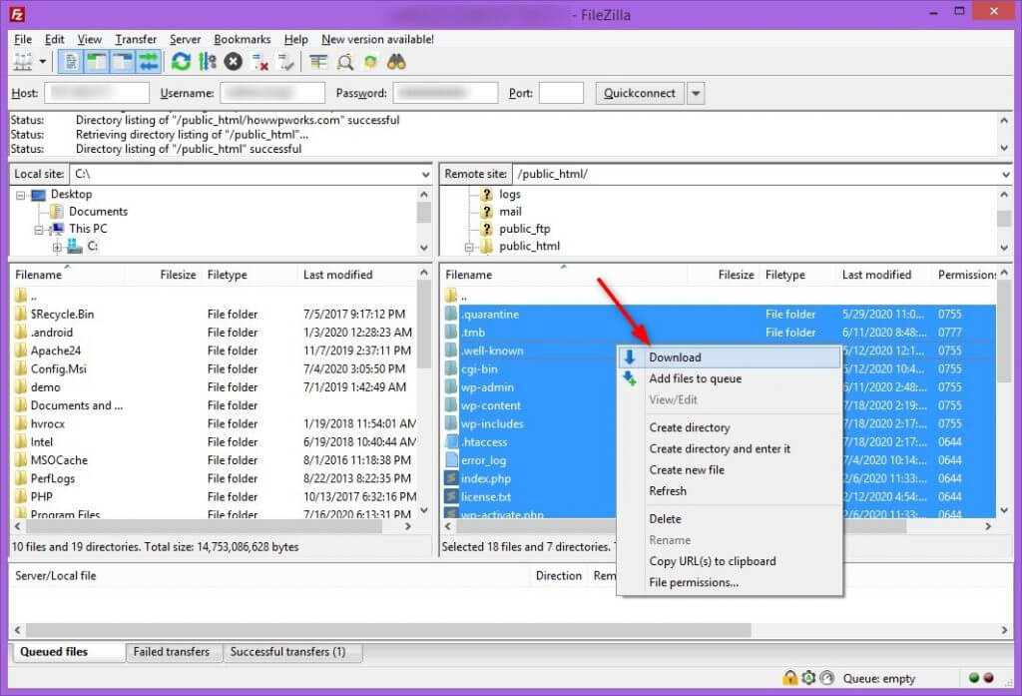This screenshot has height=696, width=1022.
Task: Select public_ftp in the remote tree
Action: pos(525,229)
